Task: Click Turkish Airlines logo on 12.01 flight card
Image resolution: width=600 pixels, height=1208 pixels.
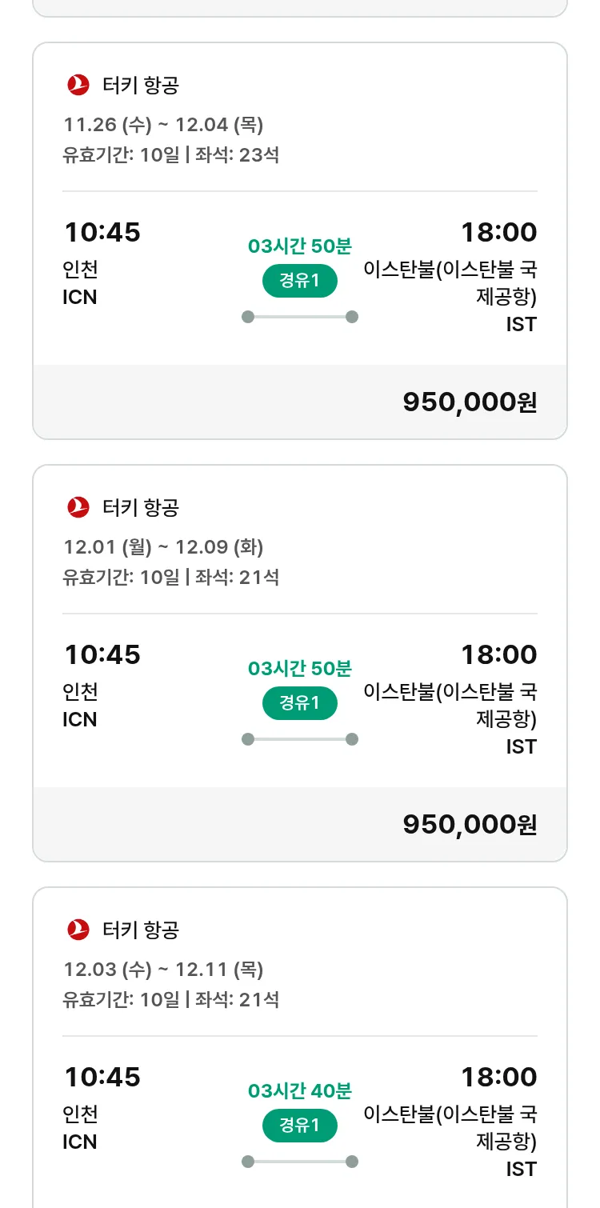Action: [x=78, y=507]
